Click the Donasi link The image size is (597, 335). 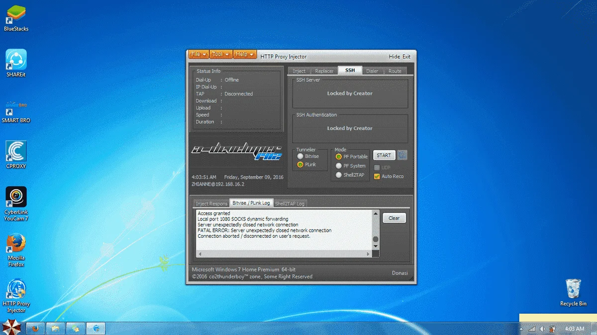[399, 273]
